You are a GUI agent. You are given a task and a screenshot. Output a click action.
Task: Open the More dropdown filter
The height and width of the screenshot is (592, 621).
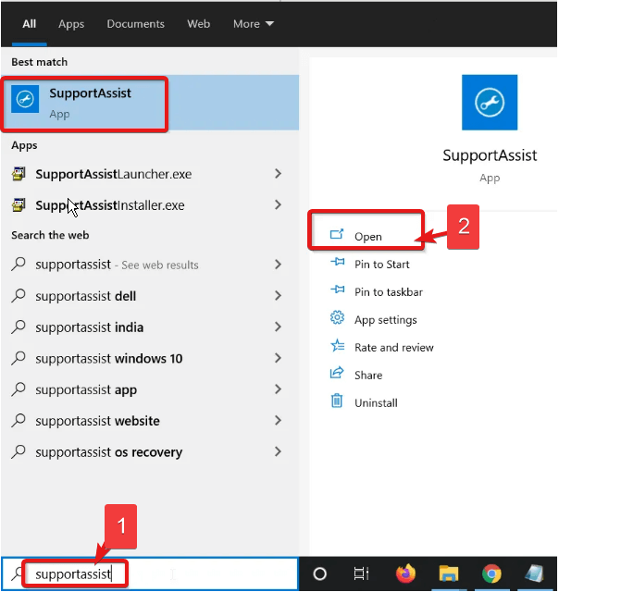point(253,24)
